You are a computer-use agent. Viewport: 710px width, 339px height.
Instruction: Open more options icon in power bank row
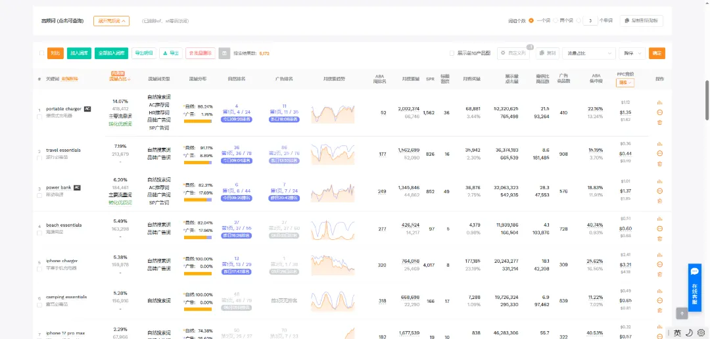[659, 191]
